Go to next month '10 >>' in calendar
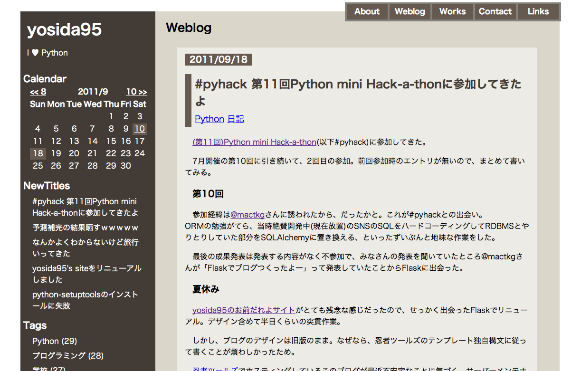 (136, 92)
